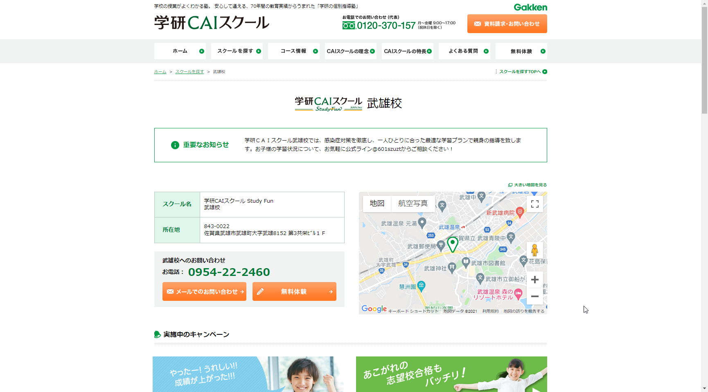
Task: Zoom in on the map with plus
Action: [534, 280]
